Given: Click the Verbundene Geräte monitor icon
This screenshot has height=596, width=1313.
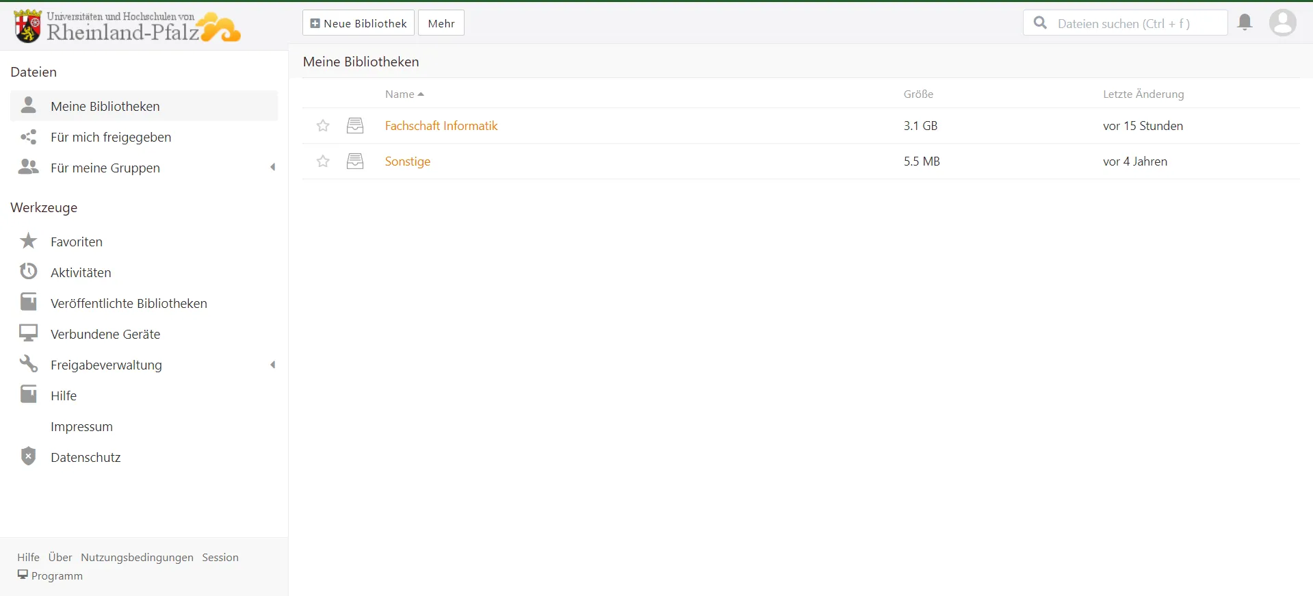Looking at the screenshot, I should 28,333.
